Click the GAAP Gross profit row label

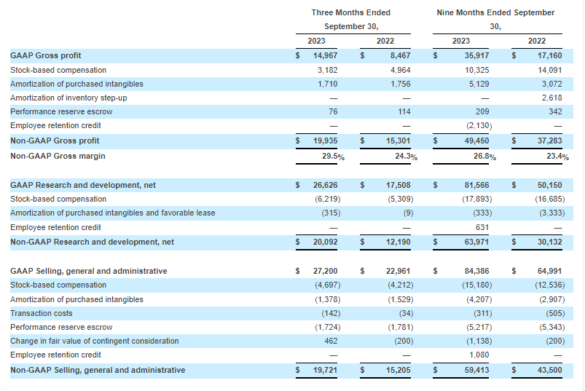click(x=45, y=55)
